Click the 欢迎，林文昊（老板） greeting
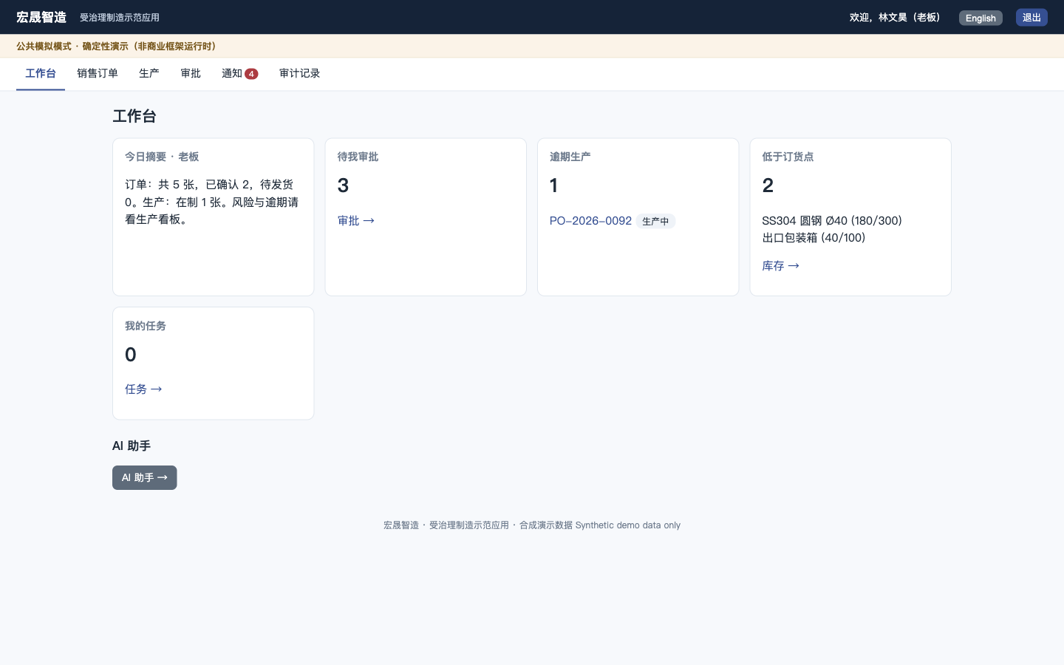The width and height of the screenshot is (1064, 665). (897, 18)
